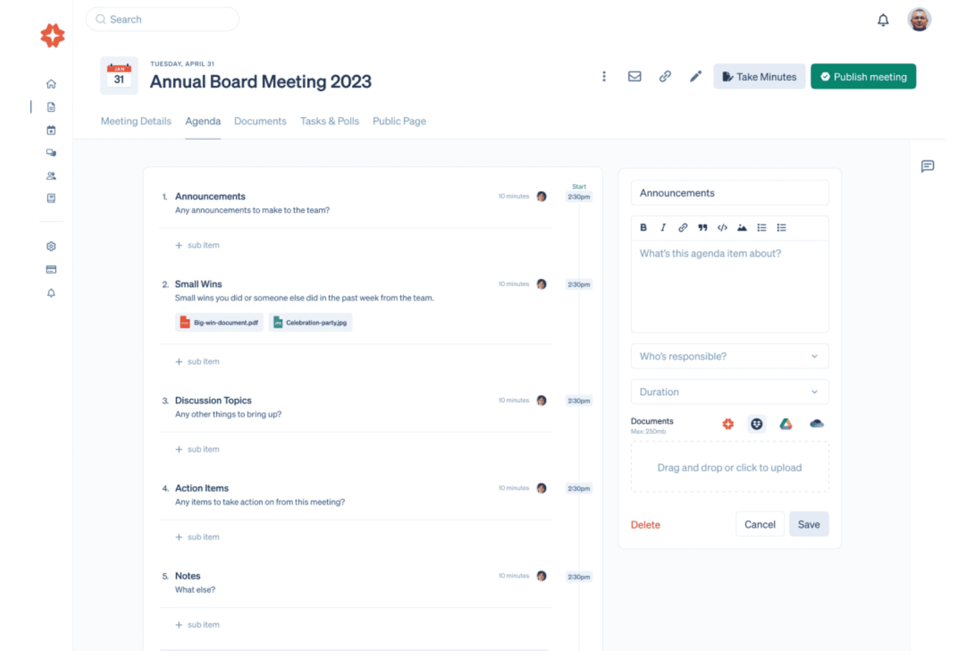
Task: Open meeting comments via the speech bubble icon
Action: (928, 167)
